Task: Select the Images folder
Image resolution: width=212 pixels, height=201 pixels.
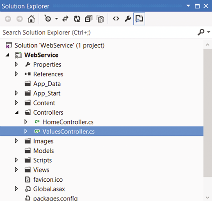Action: [44, 141]
